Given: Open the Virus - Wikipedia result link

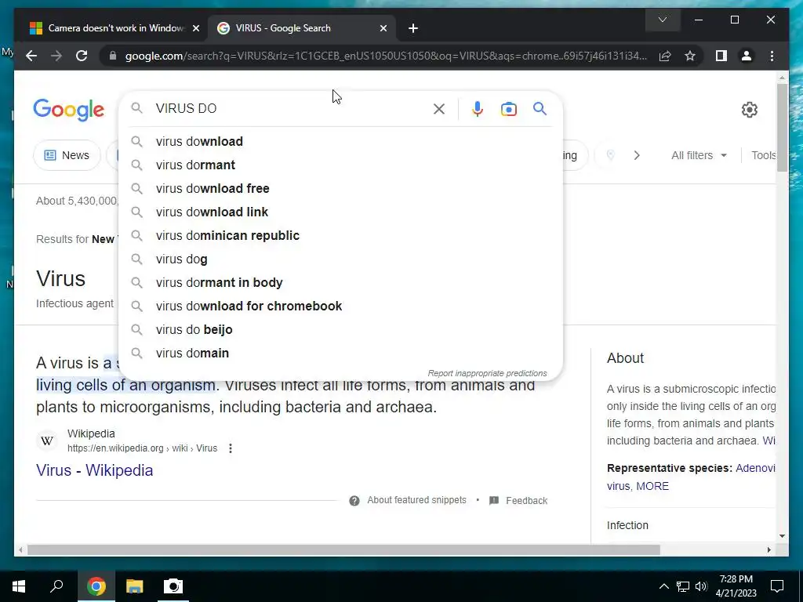Looking at the screenshot, I should click(94, 470).
